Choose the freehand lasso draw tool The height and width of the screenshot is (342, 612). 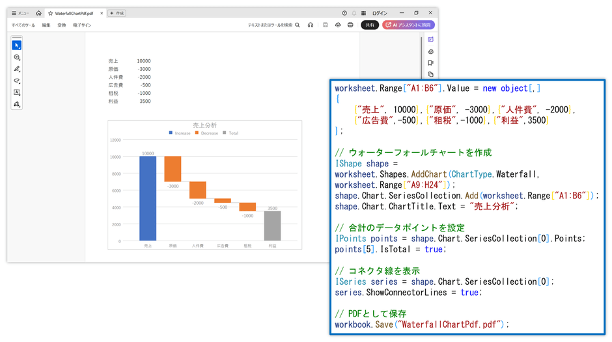click(x=17, y=81)
